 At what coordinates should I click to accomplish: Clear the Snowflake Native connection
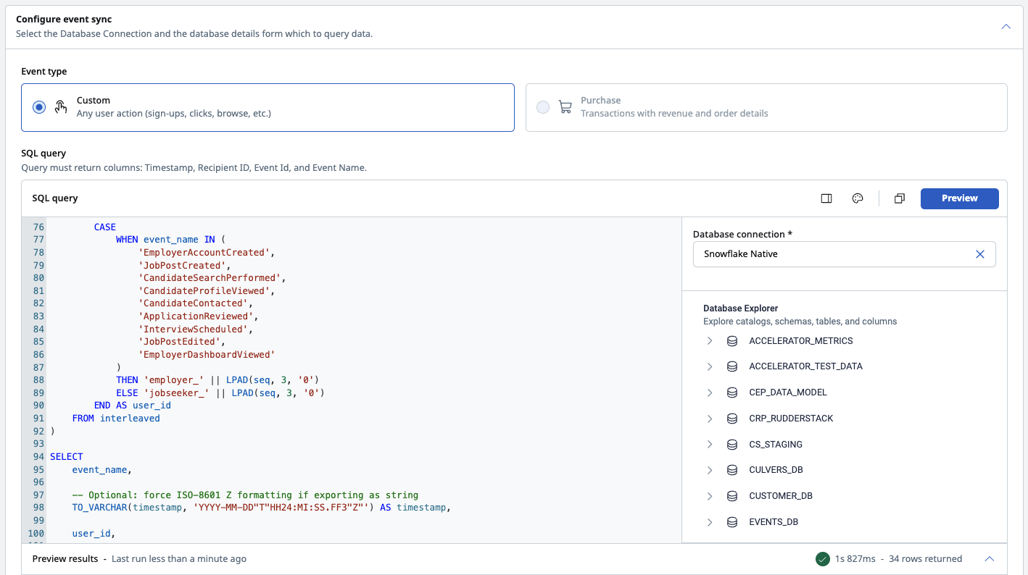coord(980,254)
